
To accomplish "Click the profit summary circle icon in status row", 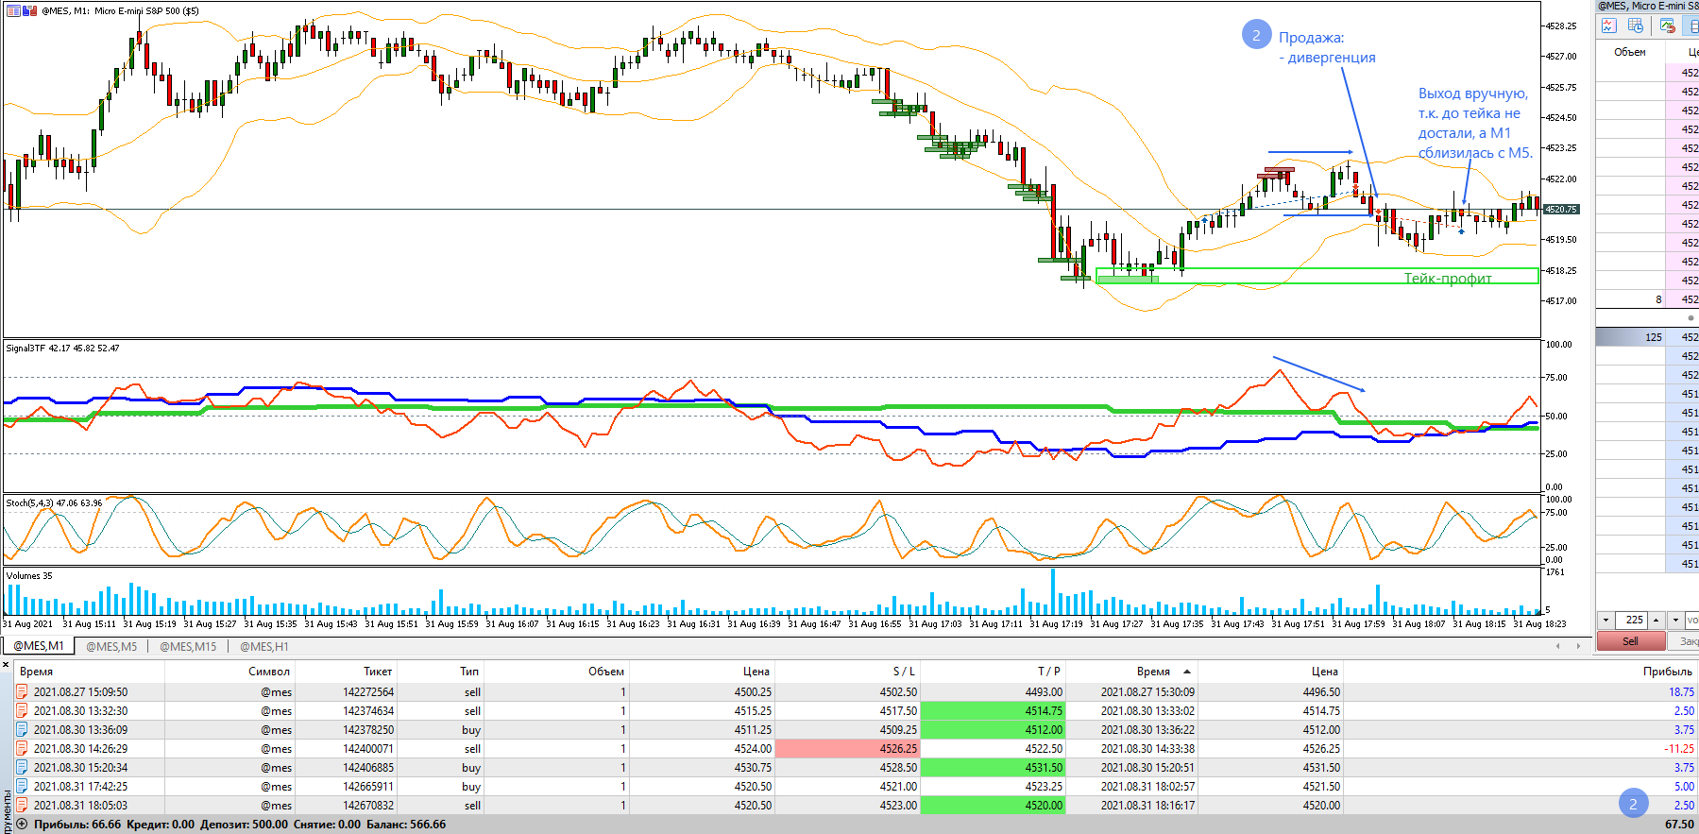I will pyautogui.click(x=22, y=824).
